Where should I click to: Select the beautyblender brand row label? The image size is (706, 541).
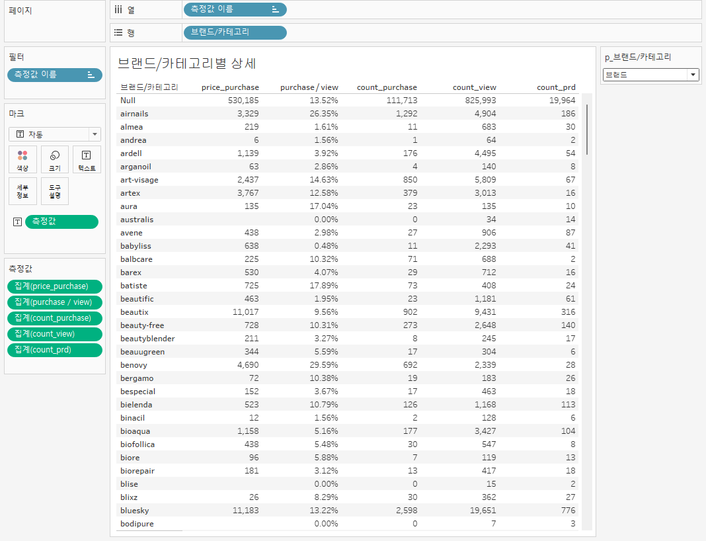click(147, 339)
